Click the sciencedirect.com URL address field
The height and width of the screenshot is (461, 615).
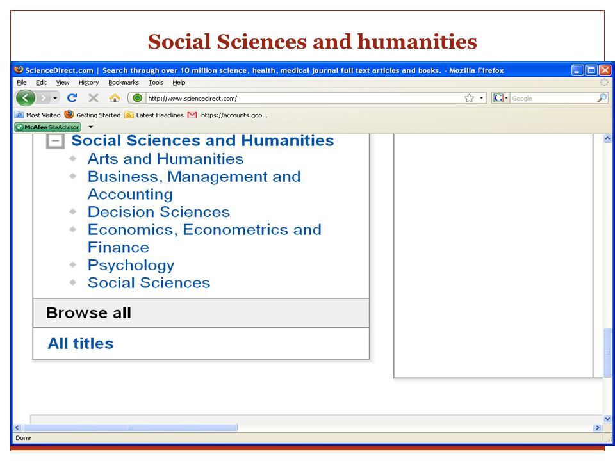[304, 98]
